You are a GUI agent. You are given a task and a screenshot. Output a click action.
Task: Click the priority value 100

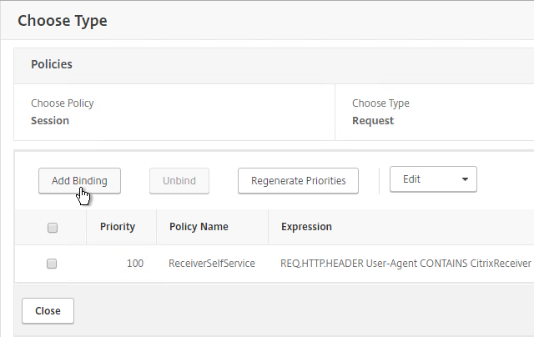135,264
